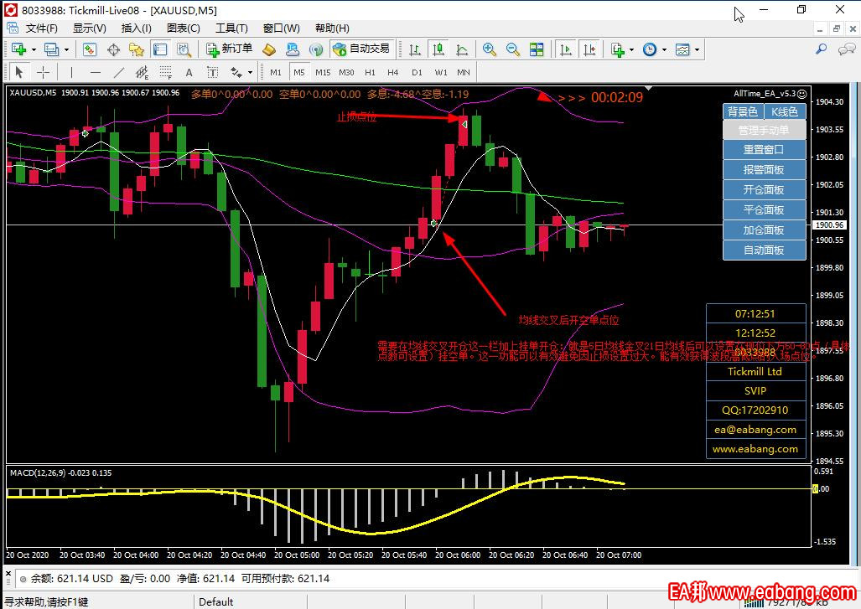Click the 背景色 background color button
861x609 pixels.
pyautogui.click(x=742, y=111)
